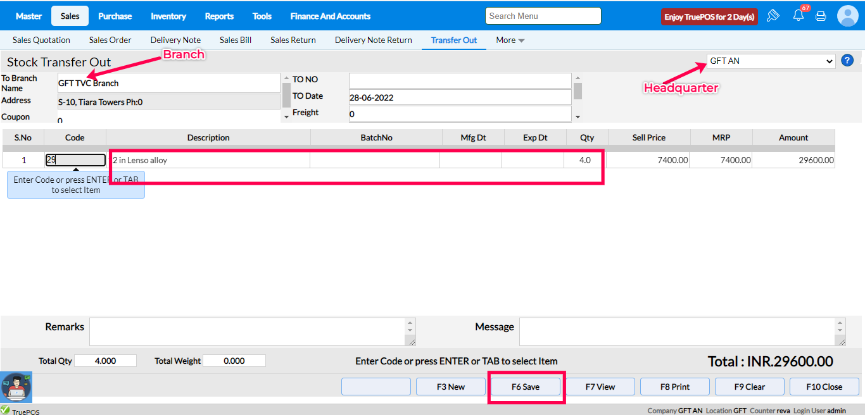Switch to Delivery Note Return tab

374,40
